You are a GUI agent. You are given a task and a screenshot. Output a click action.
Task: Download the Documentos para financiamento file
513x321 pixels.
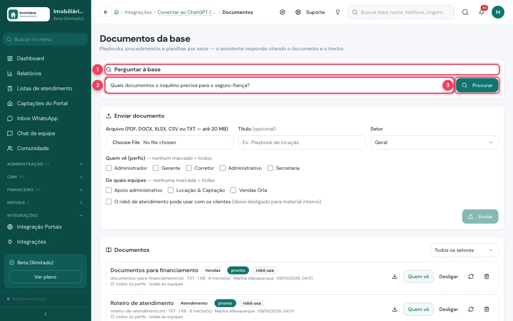(395, 276)
